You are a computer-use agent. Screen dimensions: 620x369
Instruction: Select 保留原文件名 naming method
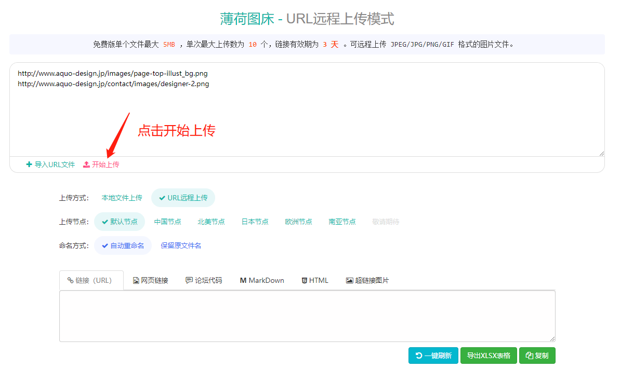[x=181, y=245]
